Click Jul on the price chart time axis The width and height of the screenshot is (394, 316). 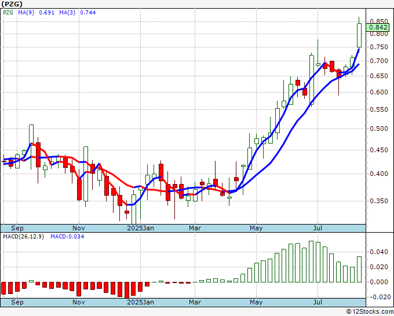318,228
